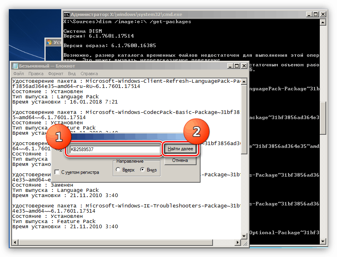Click the Найти далее button

tap(181, 149)
